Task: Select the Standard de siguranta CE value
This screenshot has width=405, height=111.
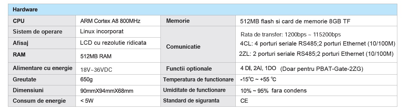Action: pos(244,101)
